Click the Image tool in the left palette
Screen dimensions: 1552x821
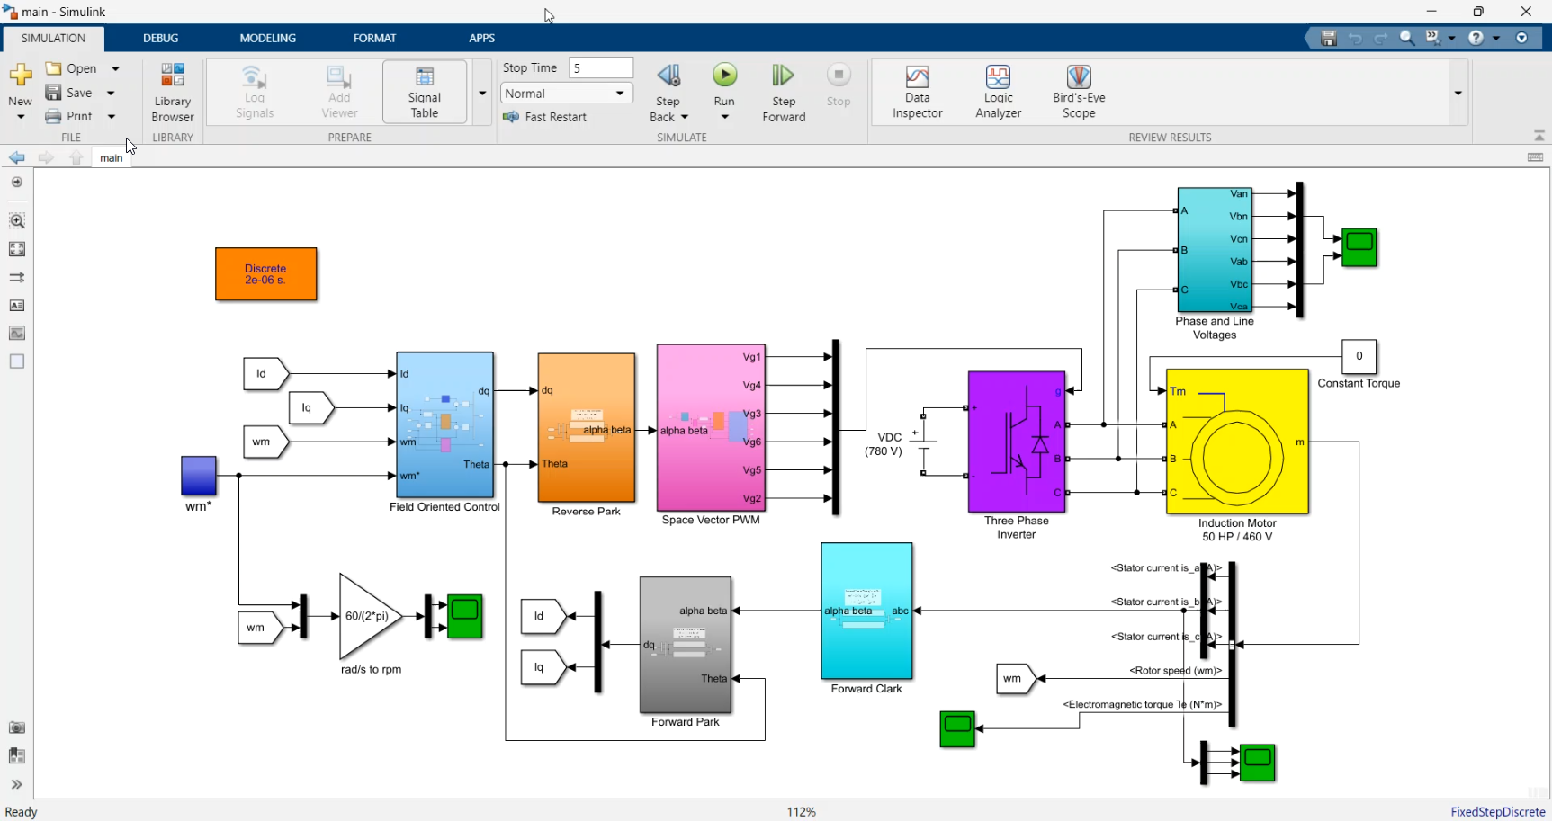click(x=17, y=334)
